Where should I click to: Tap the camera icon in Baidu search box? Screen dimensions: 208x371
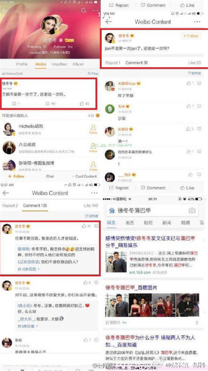point(192,211)
